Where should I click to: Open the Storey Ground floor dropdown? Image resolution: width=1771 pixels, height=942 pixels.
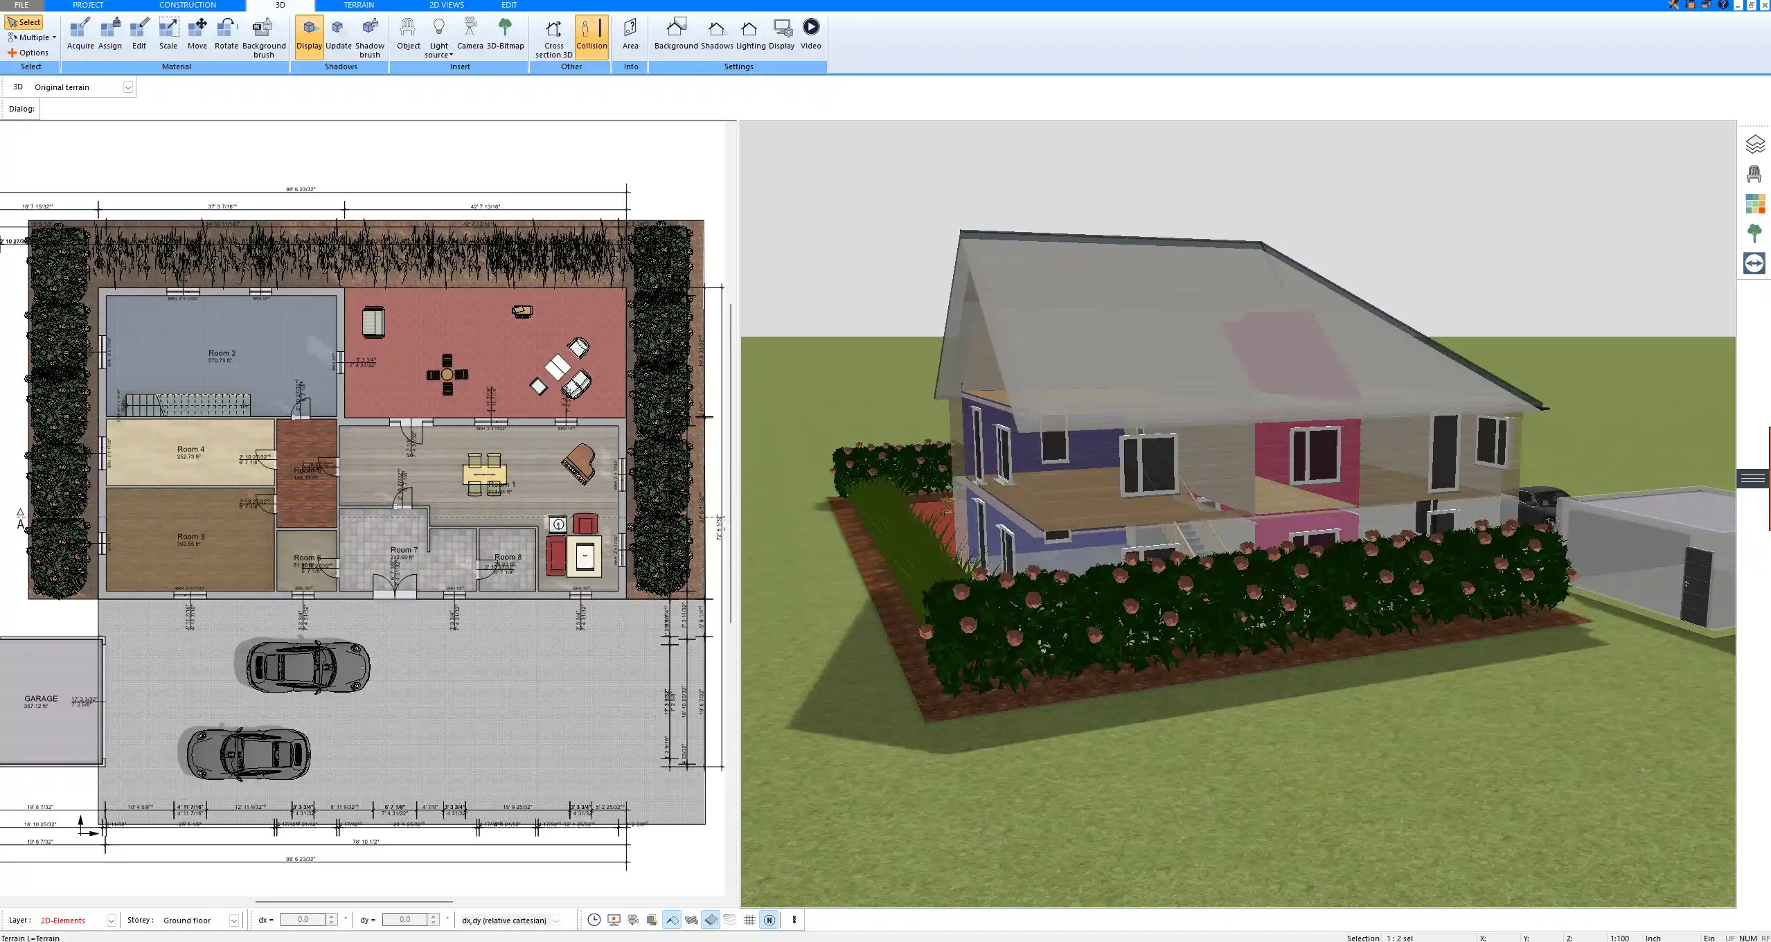[x=233, y=921]
